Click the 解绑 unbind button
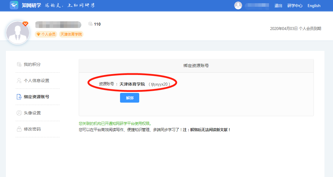This screenshot has height=177, width=333. 129,98
